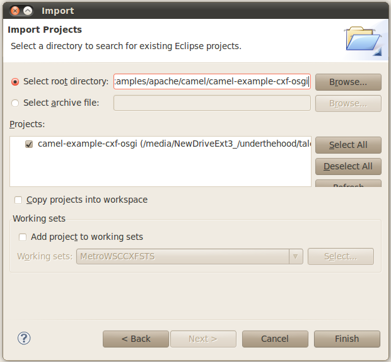Click the help question mark icon
Screen dimensions: 391x362
coord(24,339)
